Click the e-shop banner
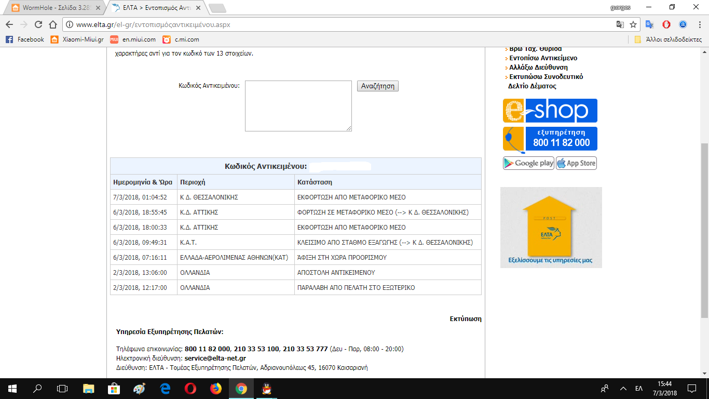 (x=550, y=111)
